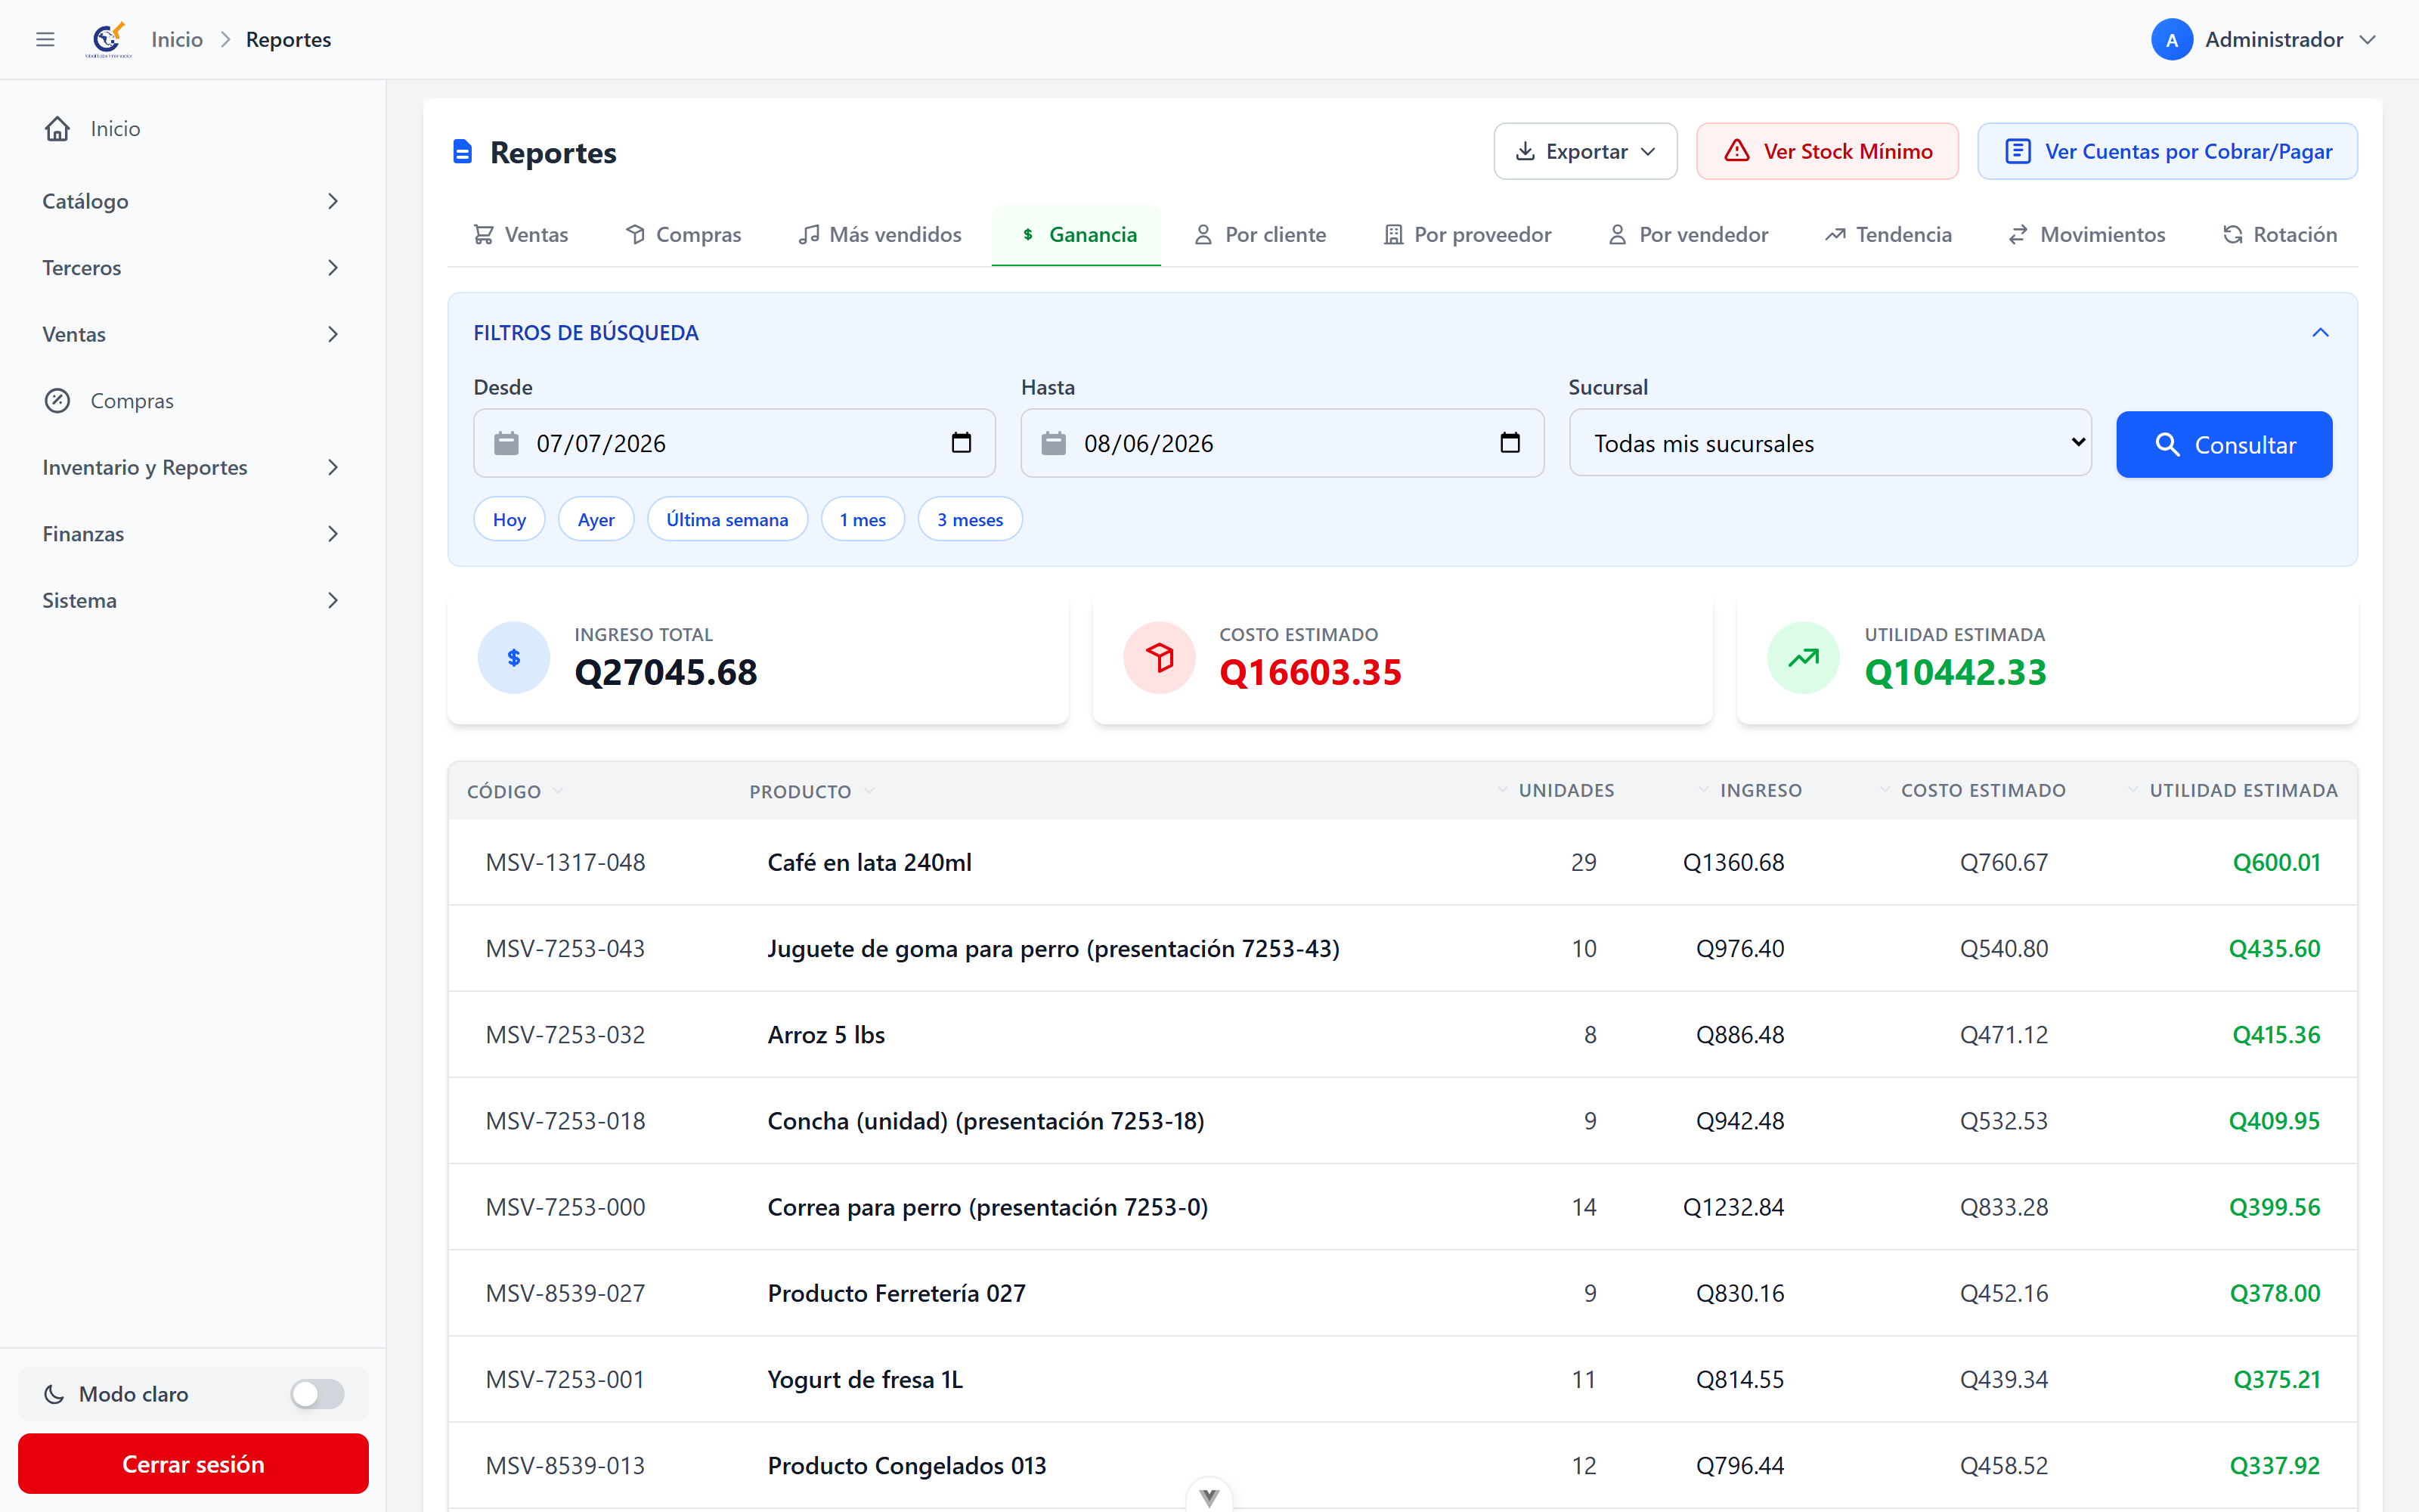Viewport: 2419px width, 1512px height.
Task: Open the calendar picker in Hasta field
Action: [1510, 443]
